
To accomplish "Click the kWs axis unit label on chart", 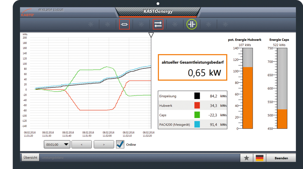I will (25, 34).
